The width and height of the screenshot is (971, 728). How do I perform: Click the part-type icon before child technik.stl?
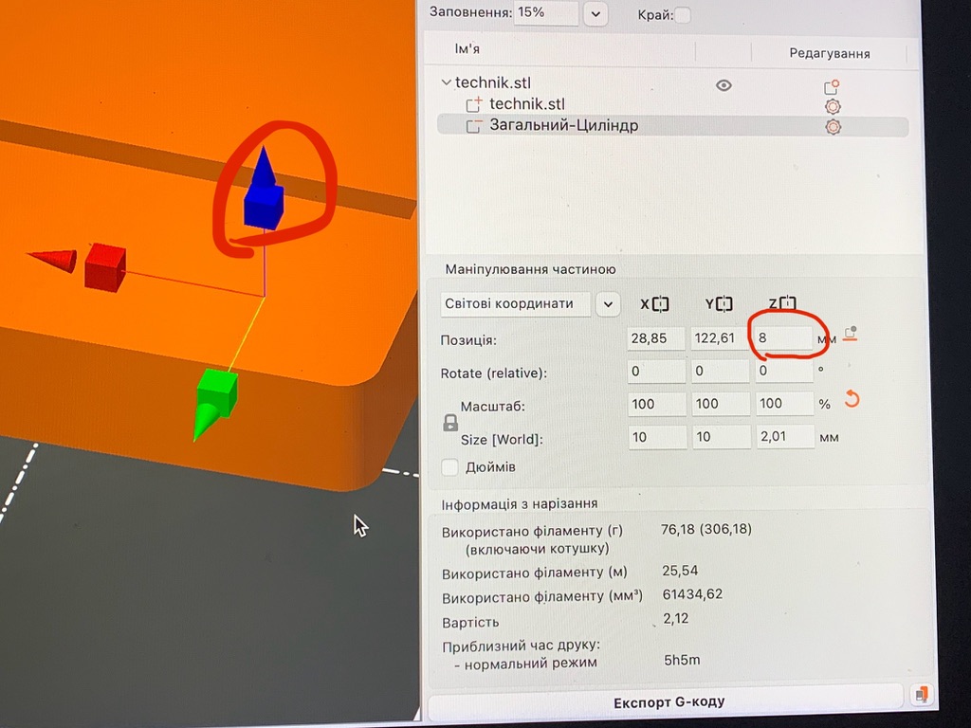[474, 104]
